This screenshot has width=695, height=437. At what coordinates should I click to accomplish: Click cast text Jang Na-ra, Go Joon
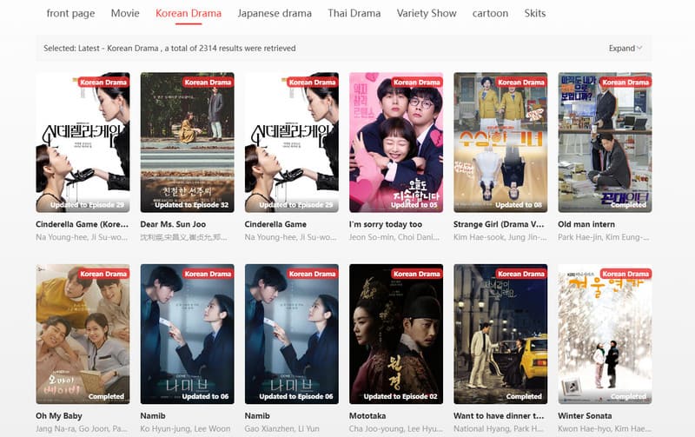pyautogui.click(x=81, y=428)
